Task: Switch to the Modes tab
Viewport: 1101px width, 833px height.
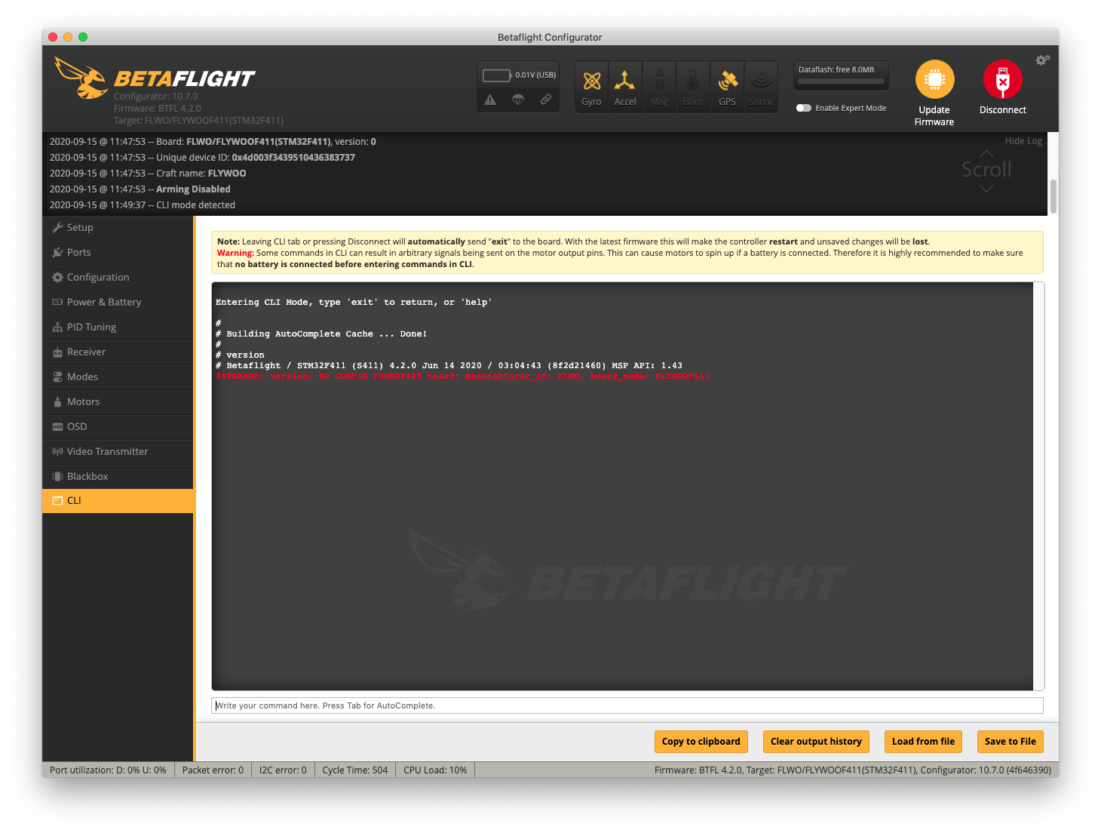Action: click(118, 377)
